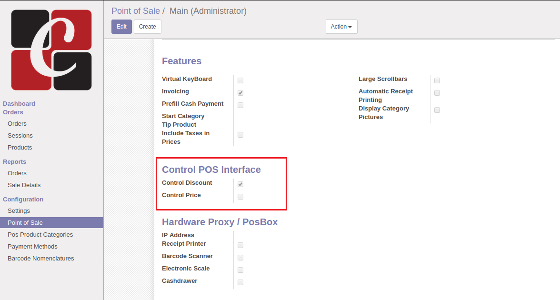Open Payment Methods menu item
This screenshot has height=300, width=560.
pos(32,247)
